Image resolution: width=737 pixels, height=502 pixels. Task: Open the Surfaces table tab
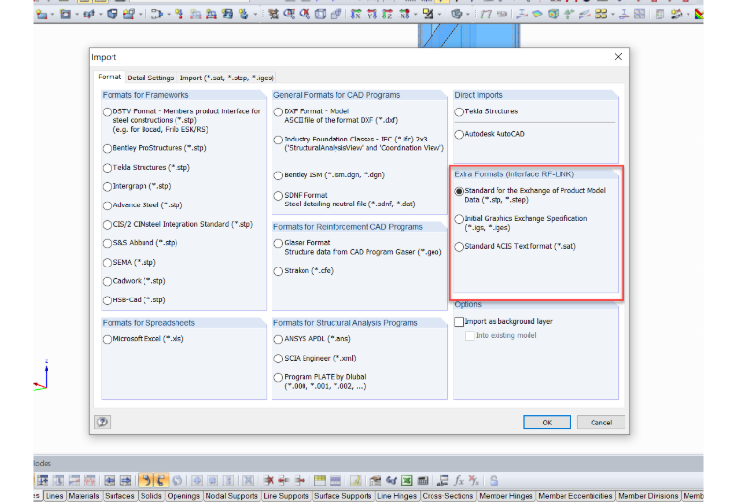(x=119, y=496)
